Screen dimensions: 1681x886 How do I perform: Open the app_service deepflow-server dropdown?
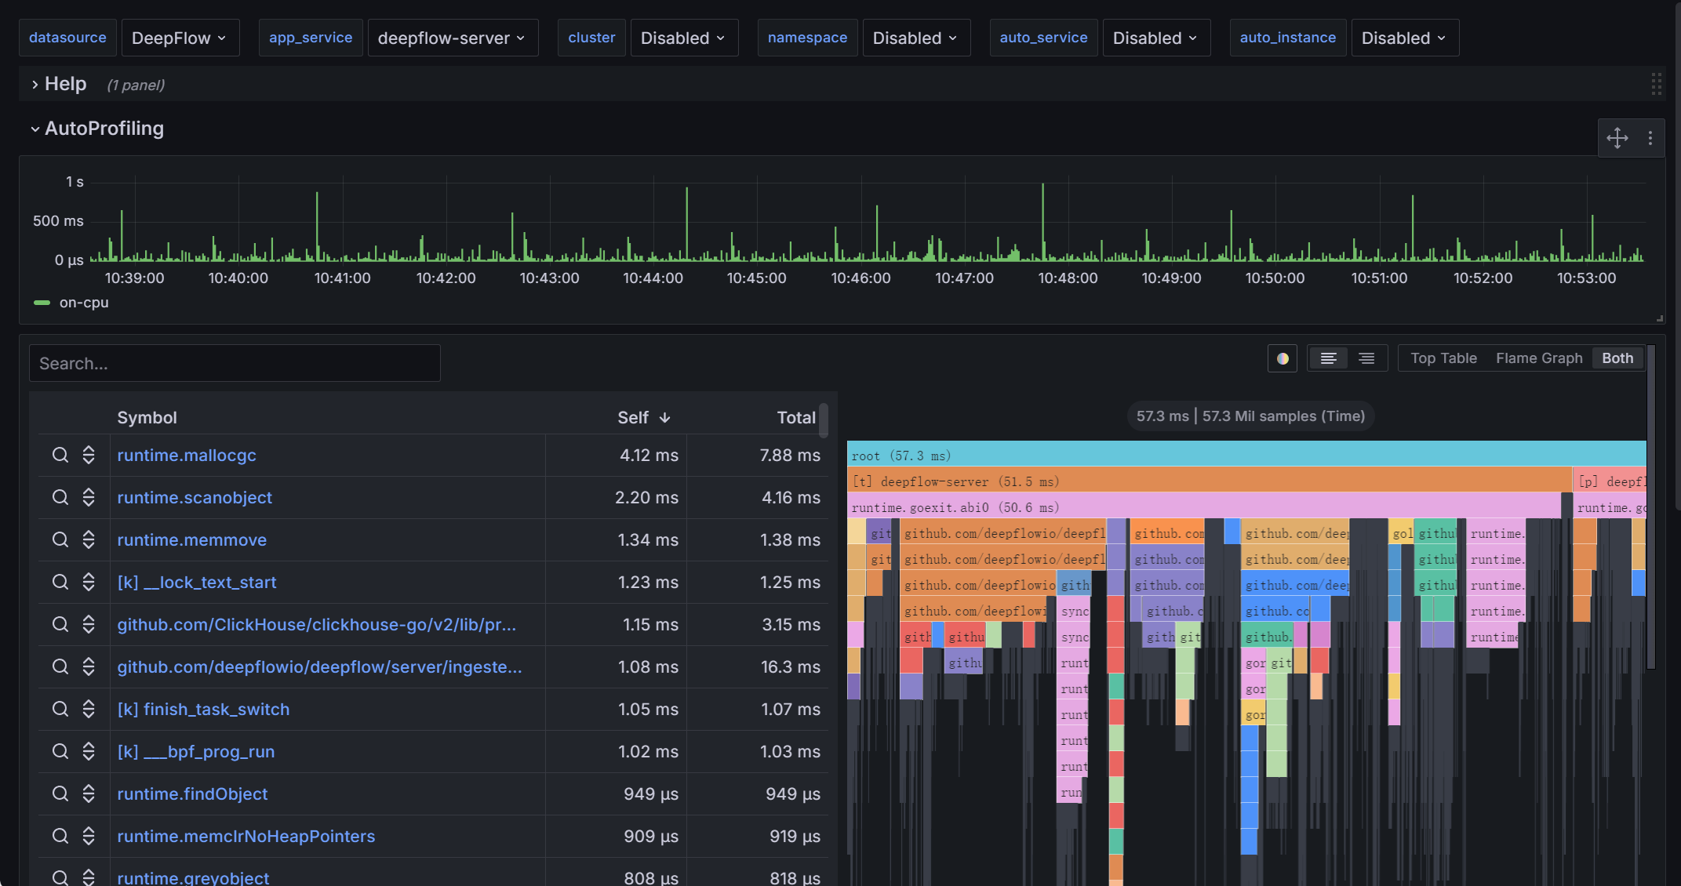point(452,38)
